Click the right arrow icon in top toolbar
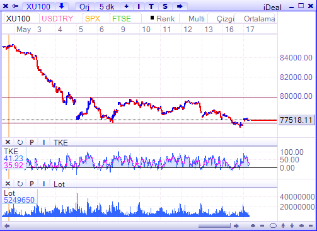 (180, 6)
